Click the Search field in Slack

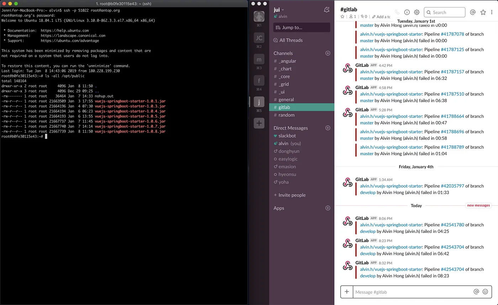coord(445,12)
